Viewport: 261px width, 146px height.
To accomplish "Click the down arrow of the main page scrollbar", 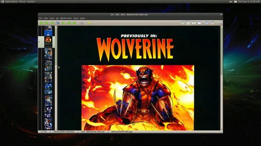I will 221,129.
